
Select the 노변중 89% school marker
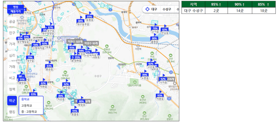(x=145, y=75)
